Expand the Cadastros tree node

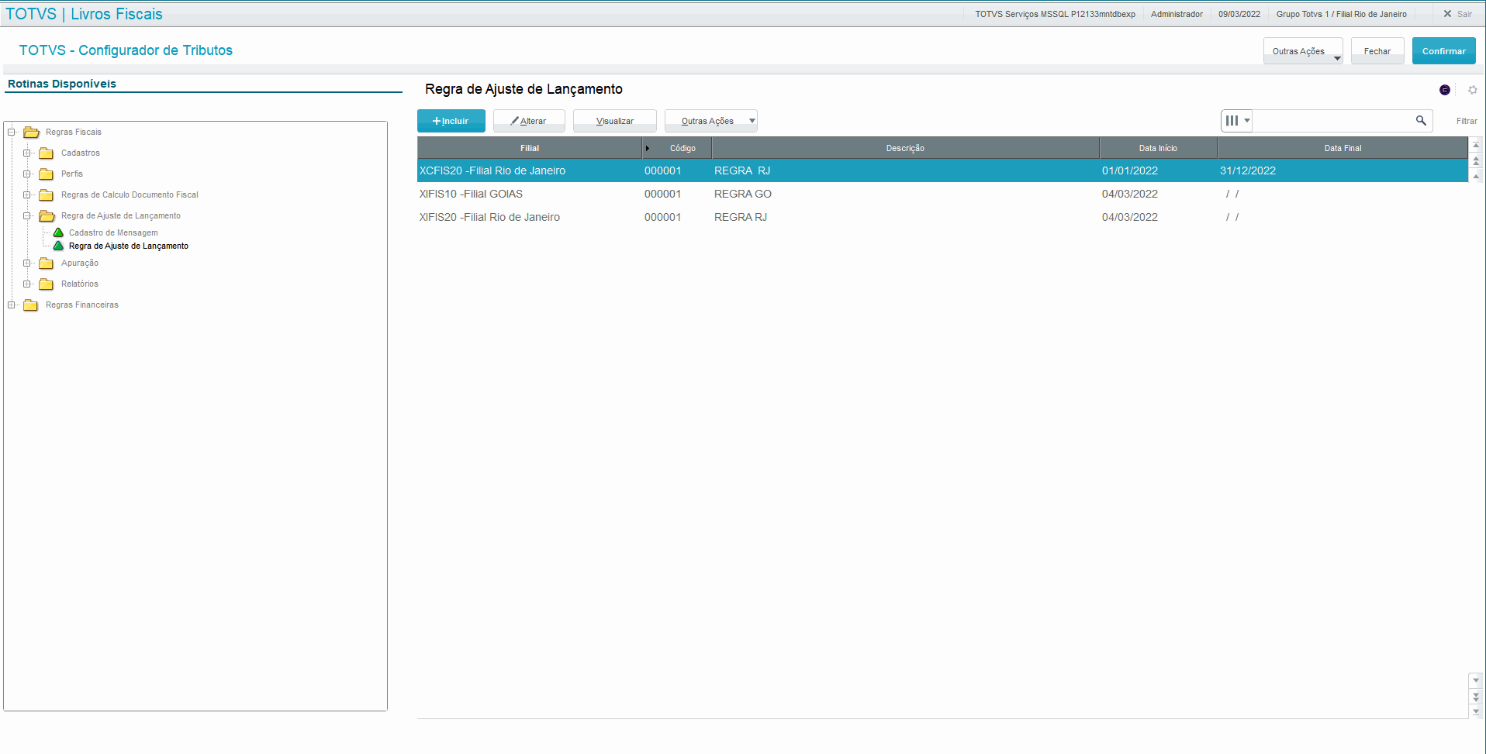[27, 153]
